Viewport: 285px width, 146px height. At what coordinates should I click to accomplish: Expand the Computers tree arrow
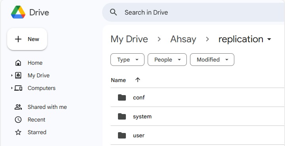(x=12, y=88)
